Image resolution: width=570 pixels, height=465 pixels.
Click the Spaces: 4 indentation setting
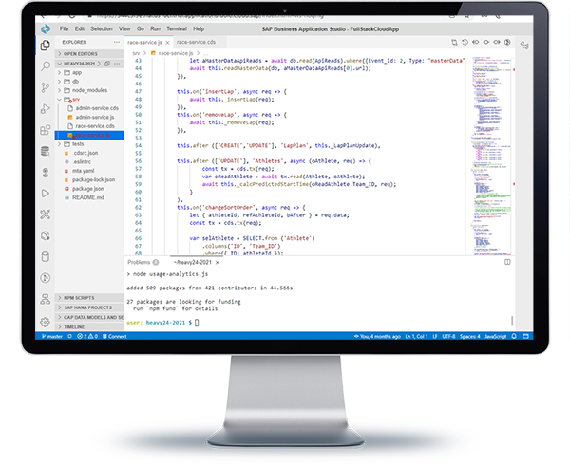[469, 337]
